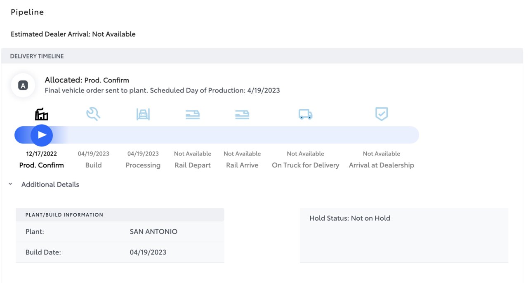Click the delivery progress bar track
Screen dimensions: 528x283
[x=217, y=135]
